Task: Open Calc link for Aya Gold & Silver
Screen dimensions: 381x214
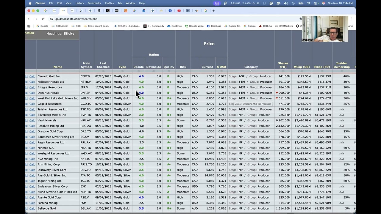Action: pyautogui.click(x=32, y=175)
